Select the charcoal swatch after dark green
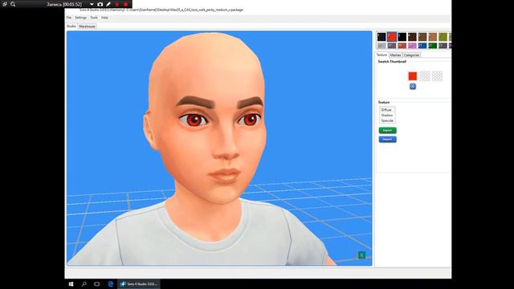This screenshot has height=289, width=514. (443, 46)
